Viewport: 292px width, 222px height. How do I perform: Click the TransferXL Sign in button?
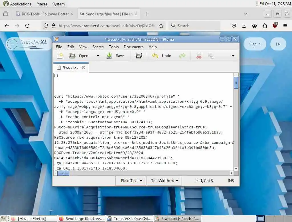pyautogui.click(x=255, y=44)
